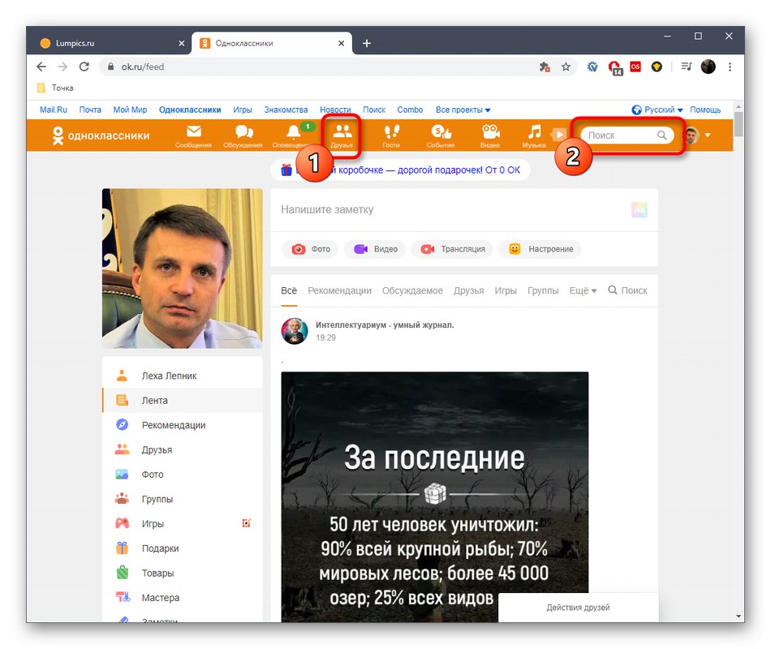Open the Друзья friends icon
The image size is (771, 649).
click(x=342, y=134)
